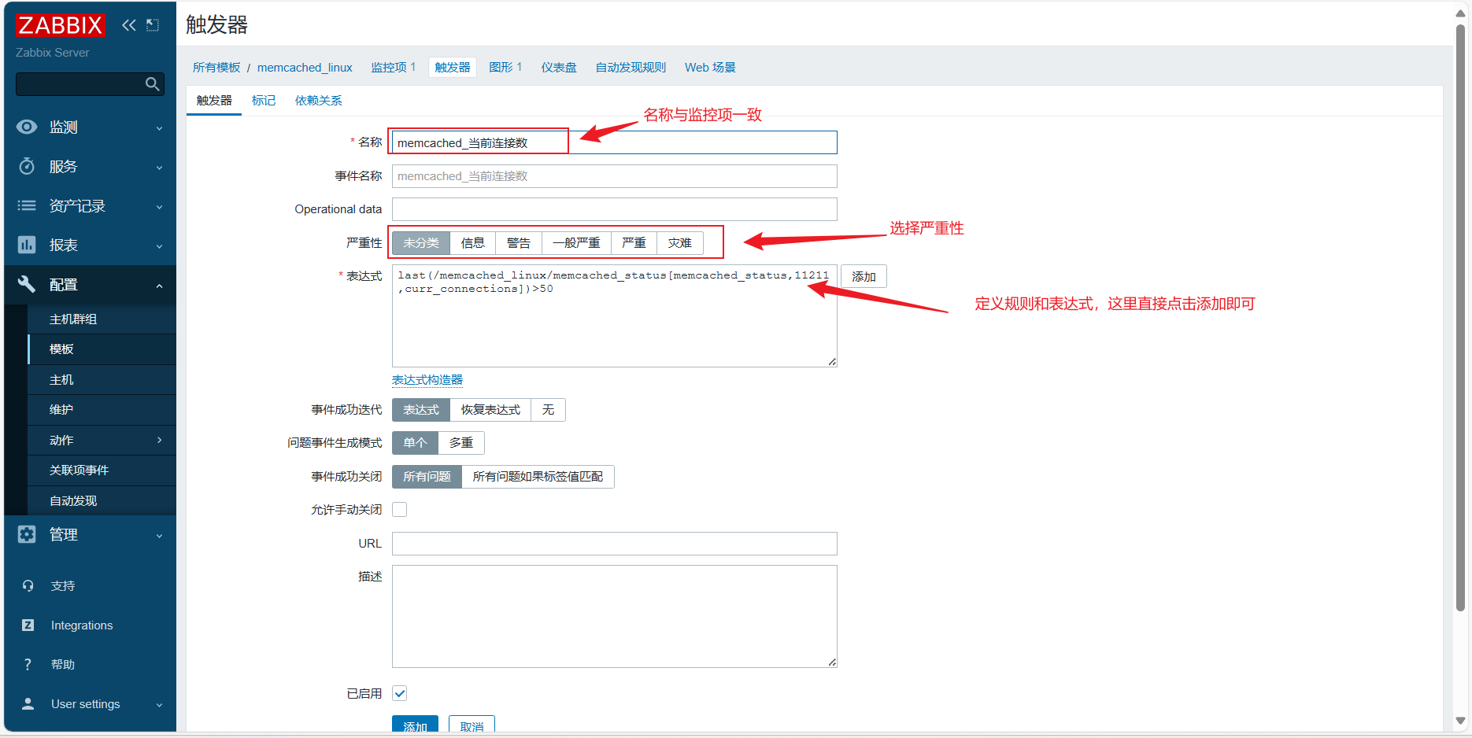Collapse sidebar using double-chevron icon
Viewport: 1472px width, 738px height.
click(x=129, y=25)
